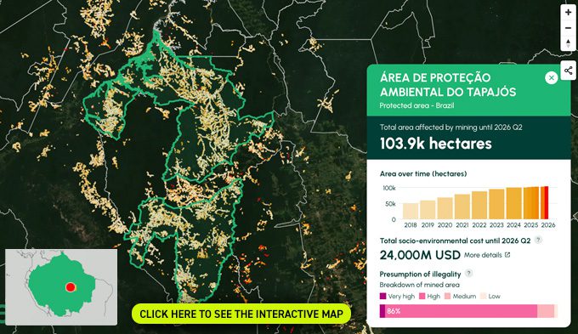Screen dimensions: 578x334
Task: Open More details external link
Action: coord(487,255)
